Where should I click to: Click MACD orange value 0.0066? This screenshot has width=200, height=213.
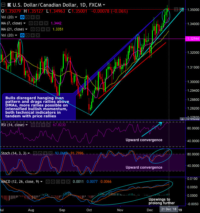tap(106, 182)
